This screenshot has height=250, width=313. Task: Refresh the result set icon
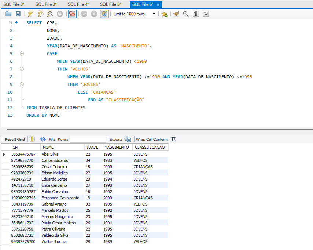(x=43, y=139)
